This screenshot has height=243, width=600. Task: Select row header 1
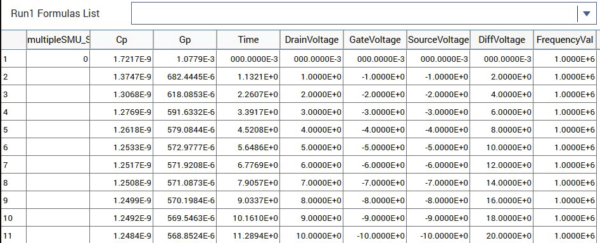pyautogui.click(x=13, y=59)
